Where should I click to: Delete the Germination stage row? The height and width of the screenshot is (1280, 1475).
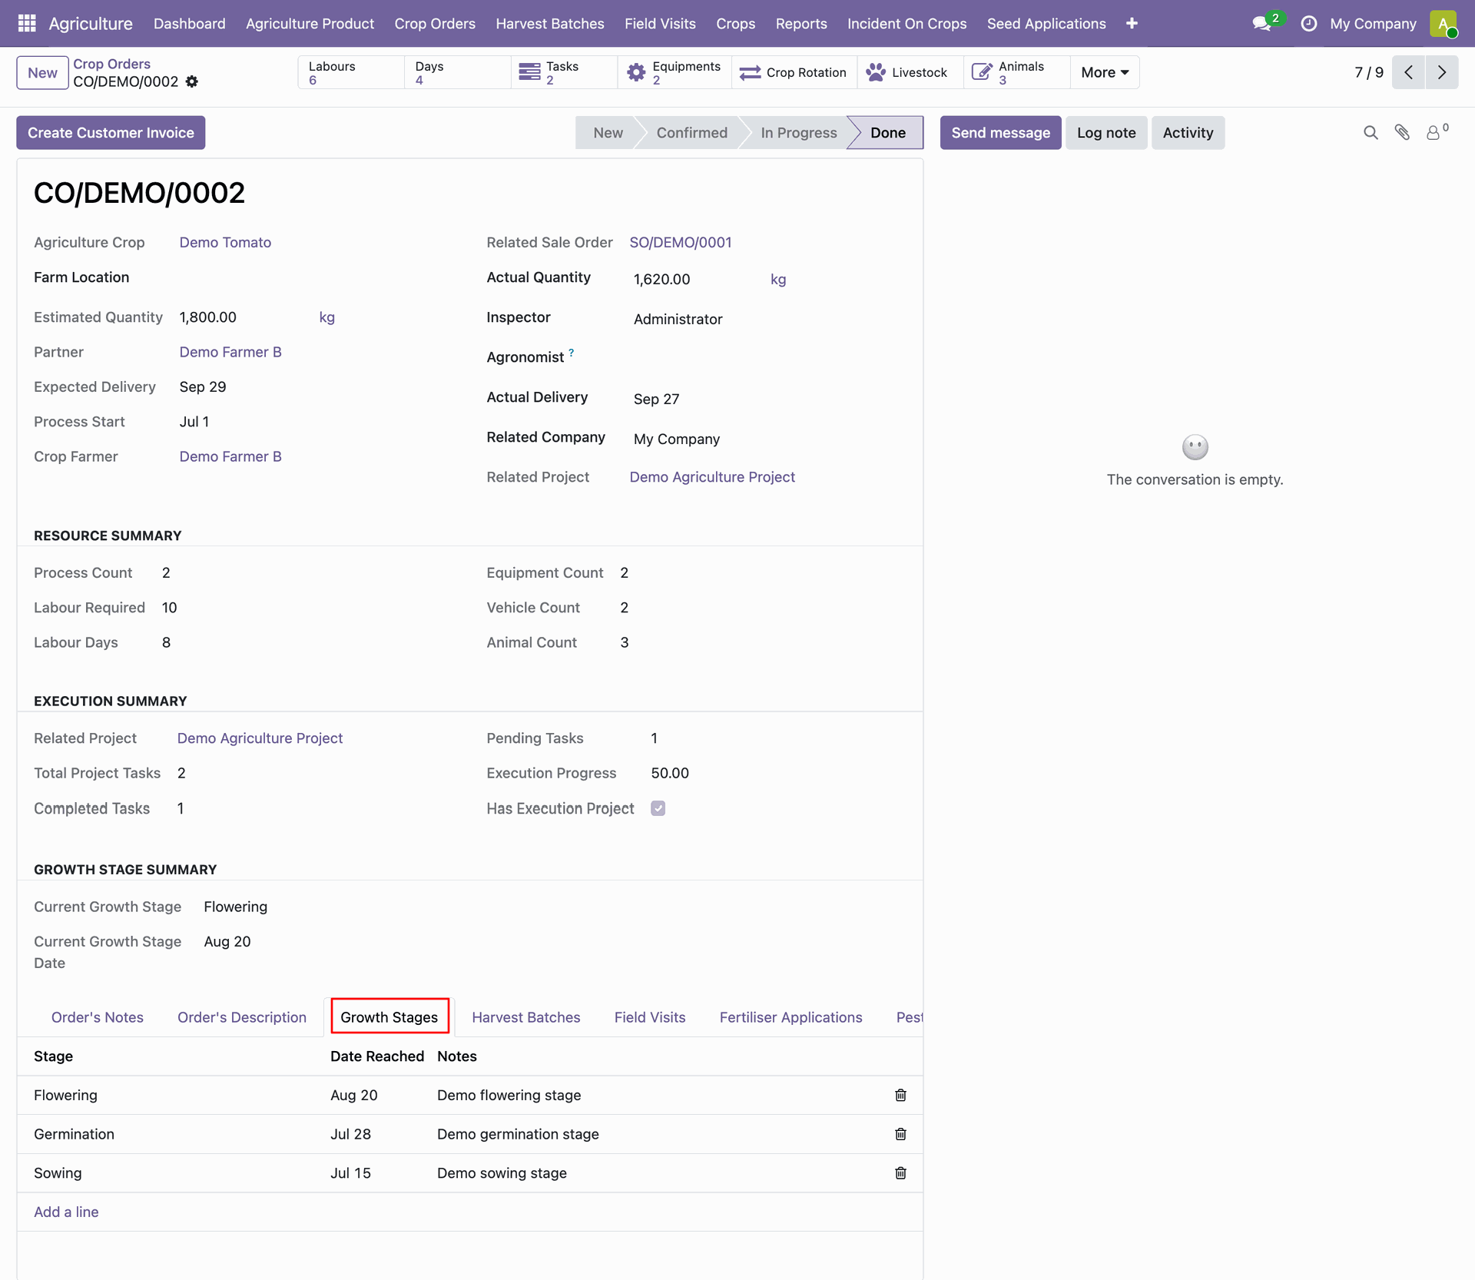coord(900,1134)
